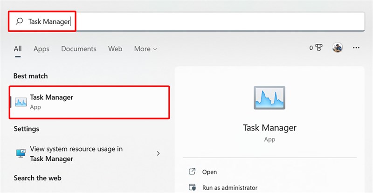Switch to the Apps tab

(41, 49)
